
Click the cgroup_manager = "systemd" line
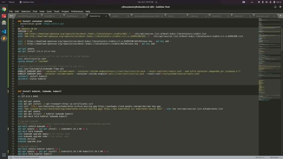click(33, 61)
